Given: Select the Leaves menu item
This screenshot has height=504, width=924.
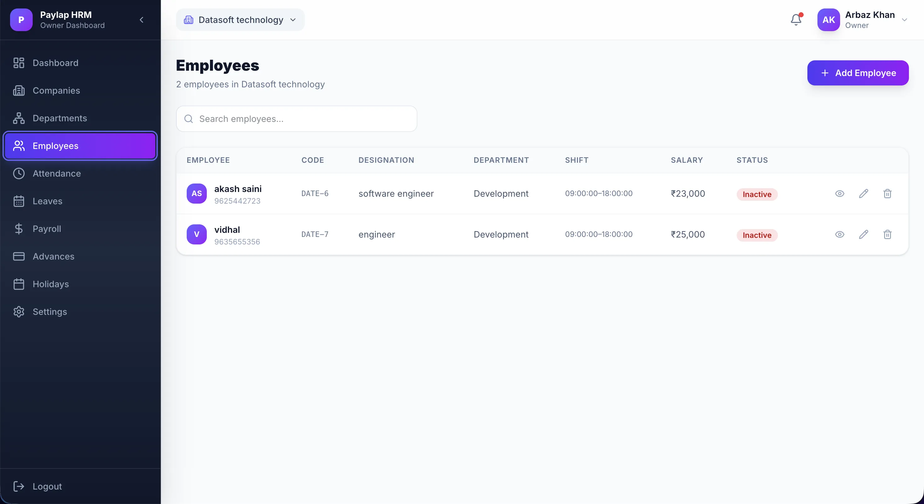Looking at the screenshot, I should tap(48, 201).
